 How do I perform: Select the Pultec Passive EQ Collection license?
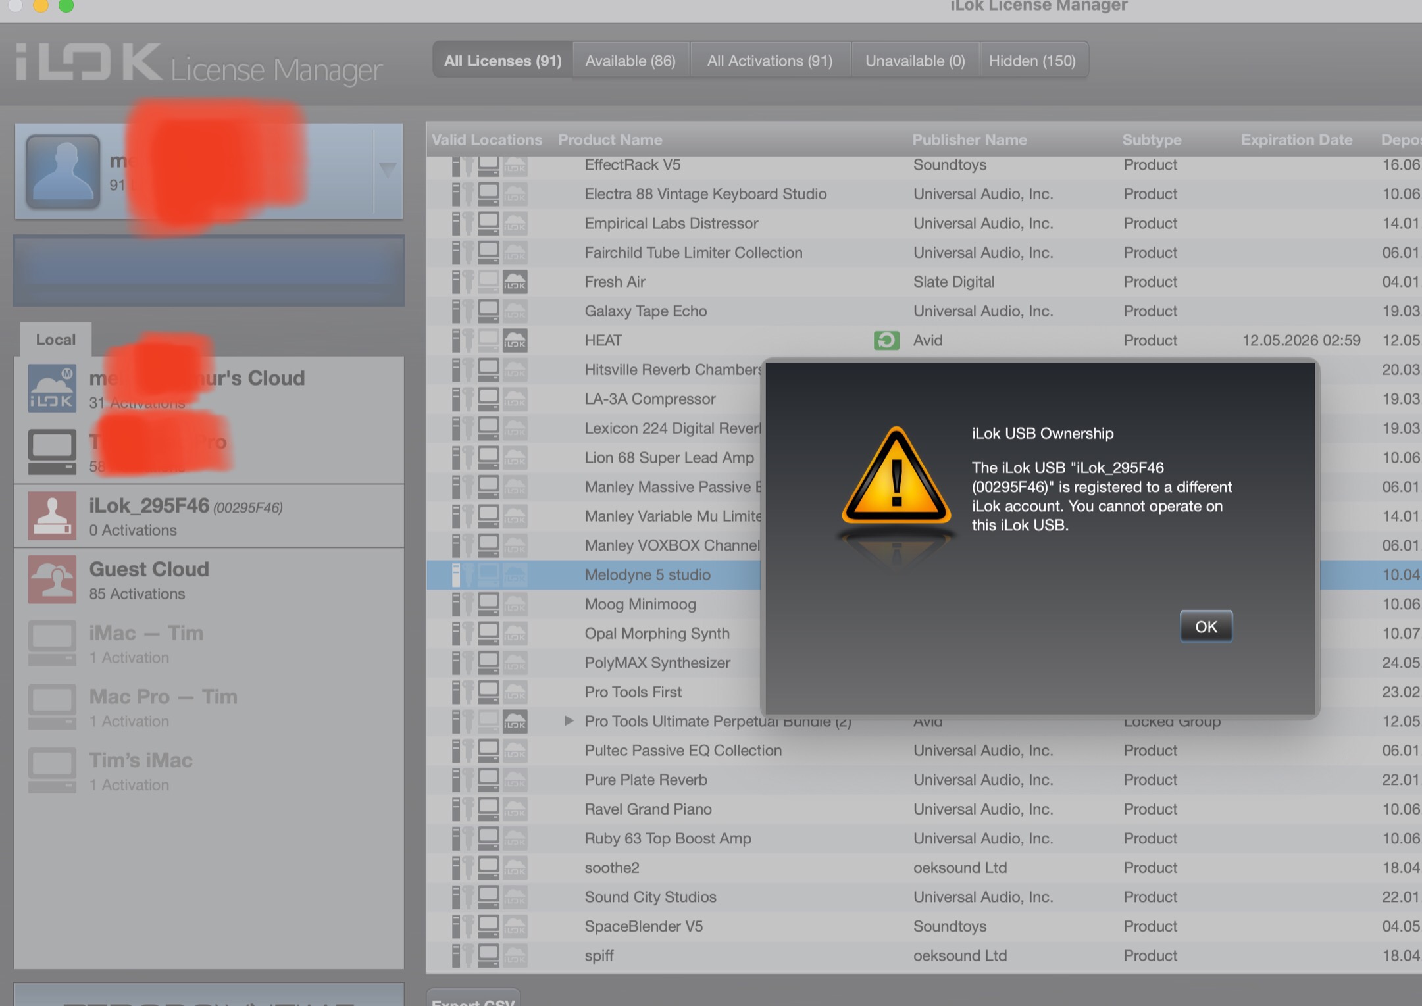(683, 750)
